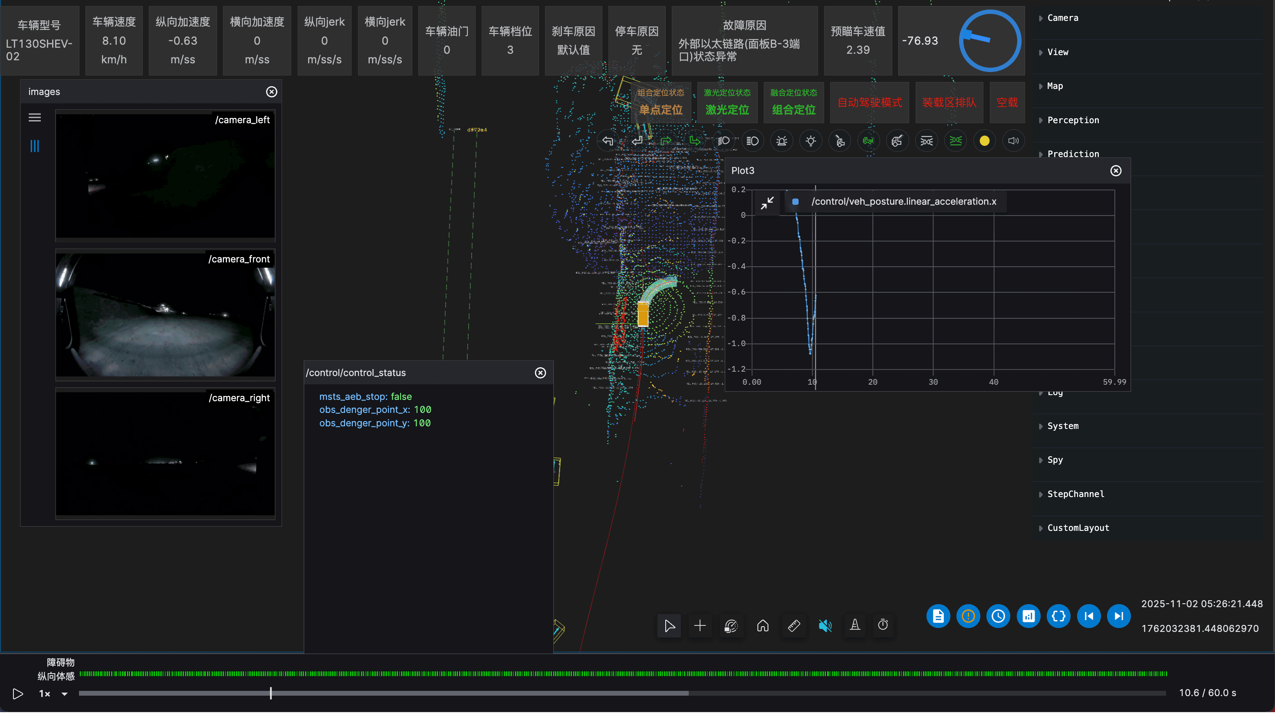Open the bar chart plot button
Viewport: 1275px width, 713px height.
click(1029, 617)
